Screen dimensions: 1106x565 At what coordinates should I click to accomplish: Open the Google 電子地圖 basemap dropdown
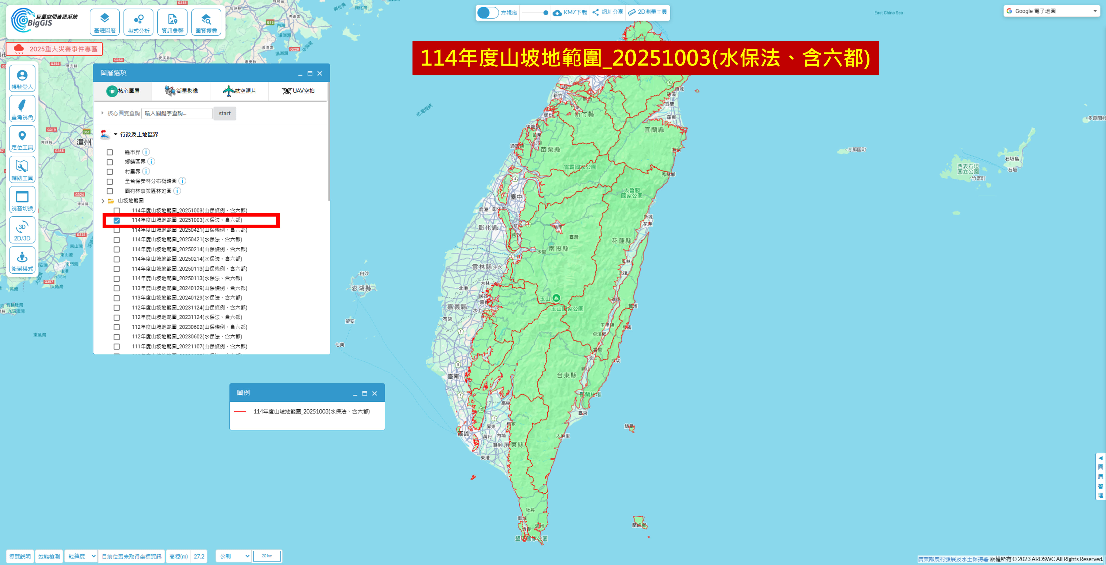[x=1051, y=11]
